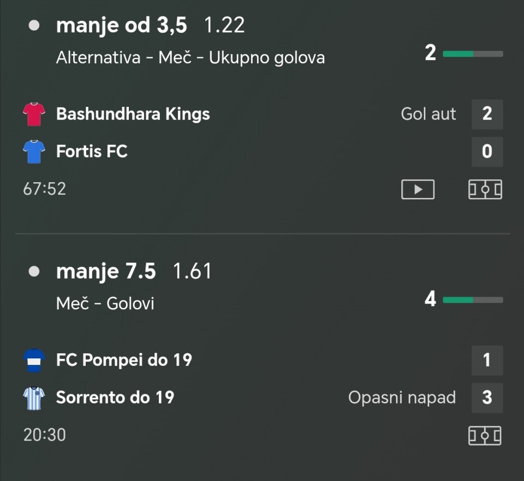This screenshot has height=481, width=524.
Task: Select the bullet beside "manje 7.5"
Action: pyautogui.click(x=34, y=272)
